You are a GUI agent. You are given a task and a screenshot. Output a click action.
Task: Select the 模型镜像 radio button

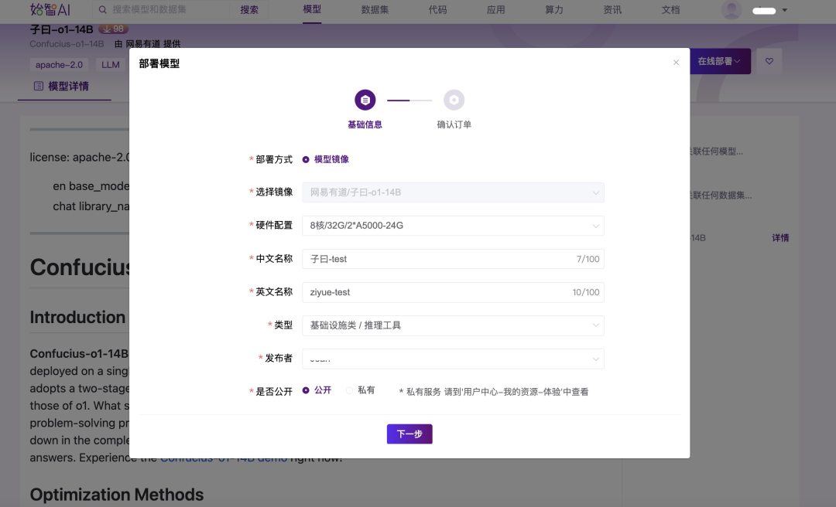point(306,159)
